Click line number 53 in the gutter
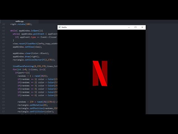This screenshot has height=134, width=178. [4, 66]
